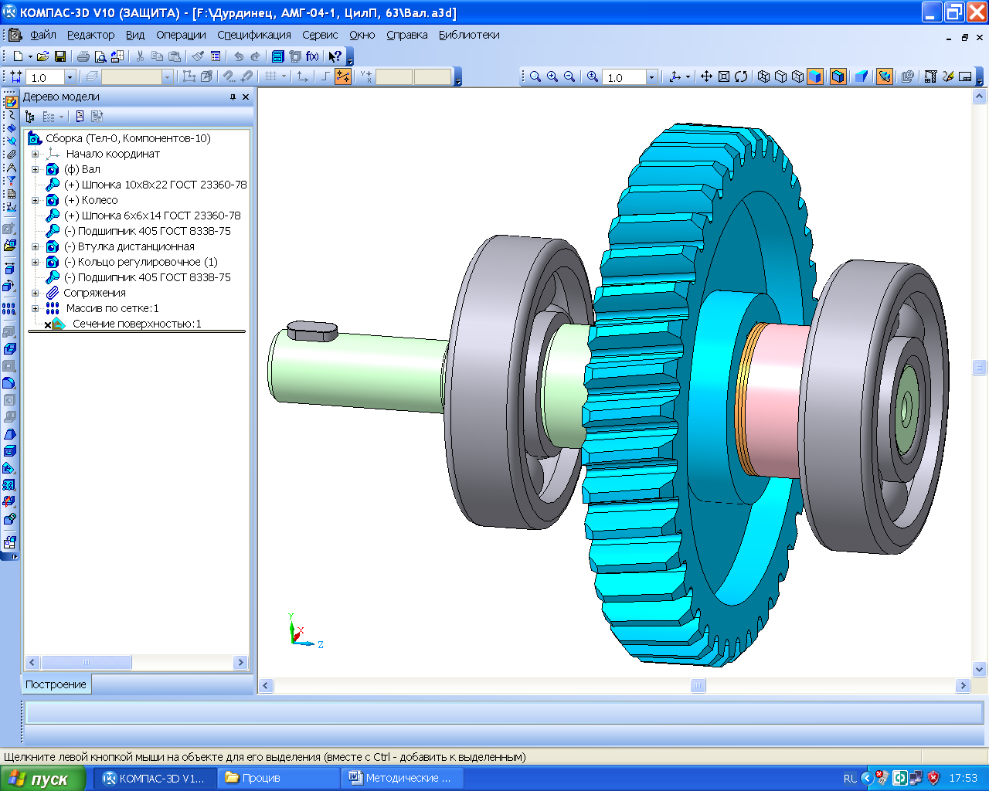Viewport: 989px width, 791px height.
Task: Switch to wireframe display mode
Action: click(764, 76)
